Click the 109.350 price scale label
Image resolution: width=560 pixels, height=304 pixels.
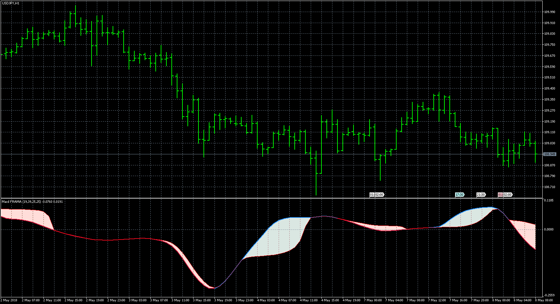click(x=550, y=100)
